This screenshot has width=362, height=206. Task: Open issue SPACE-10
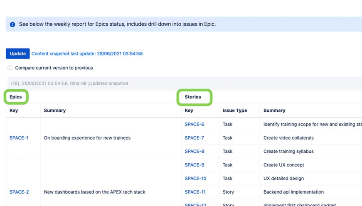[195, 179]
